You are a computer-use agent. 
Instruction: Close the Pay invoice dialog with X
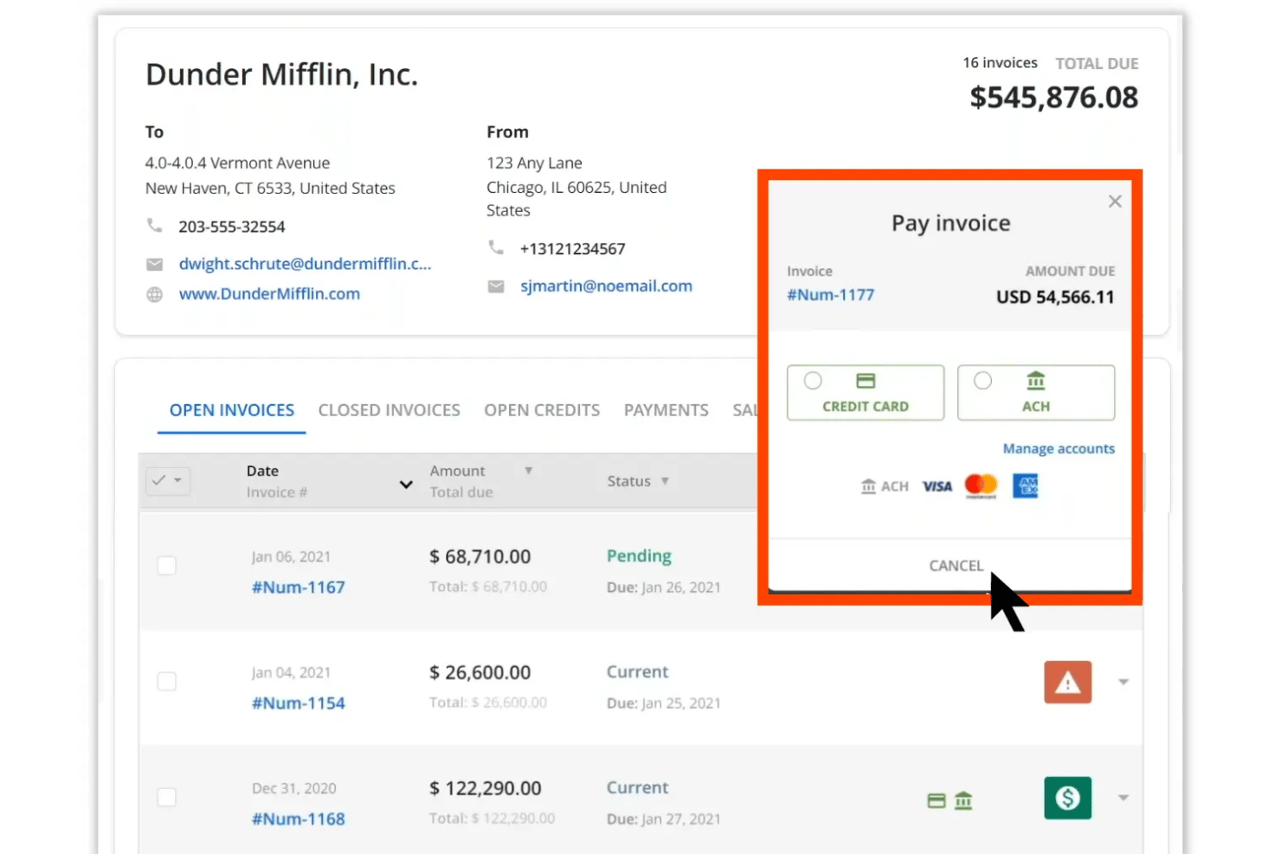pyautogui.click(x=1115, y=202)
